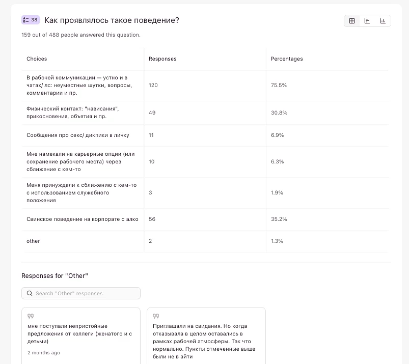Image resolution: width=409 pixels, height=364 pixels.
Task: Select the "other" choice row
Action: [x=33, y=241]
